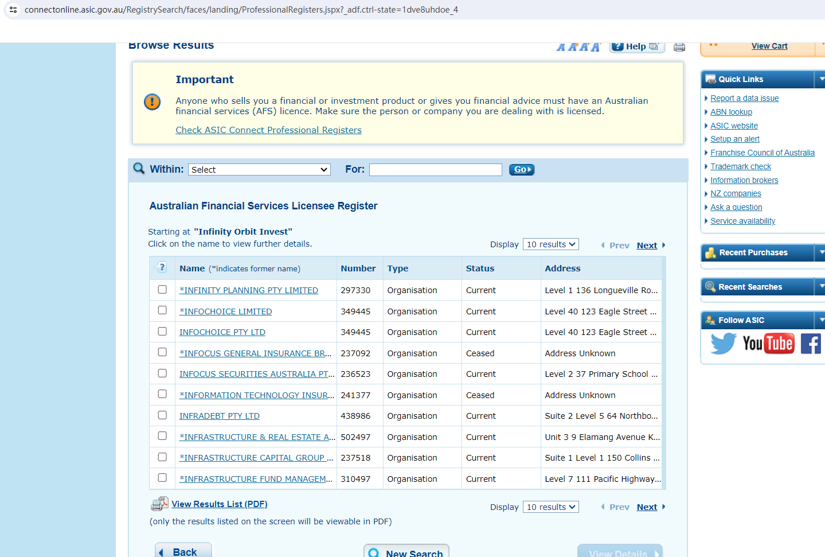Open the View Cart link

(769, 46)
